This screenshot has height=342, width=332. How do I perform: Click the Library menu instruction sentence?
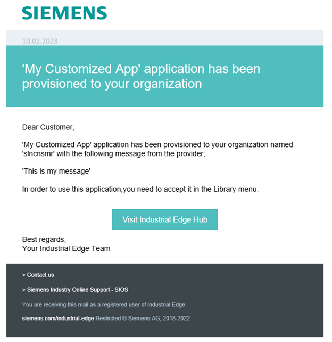[140, 189]
